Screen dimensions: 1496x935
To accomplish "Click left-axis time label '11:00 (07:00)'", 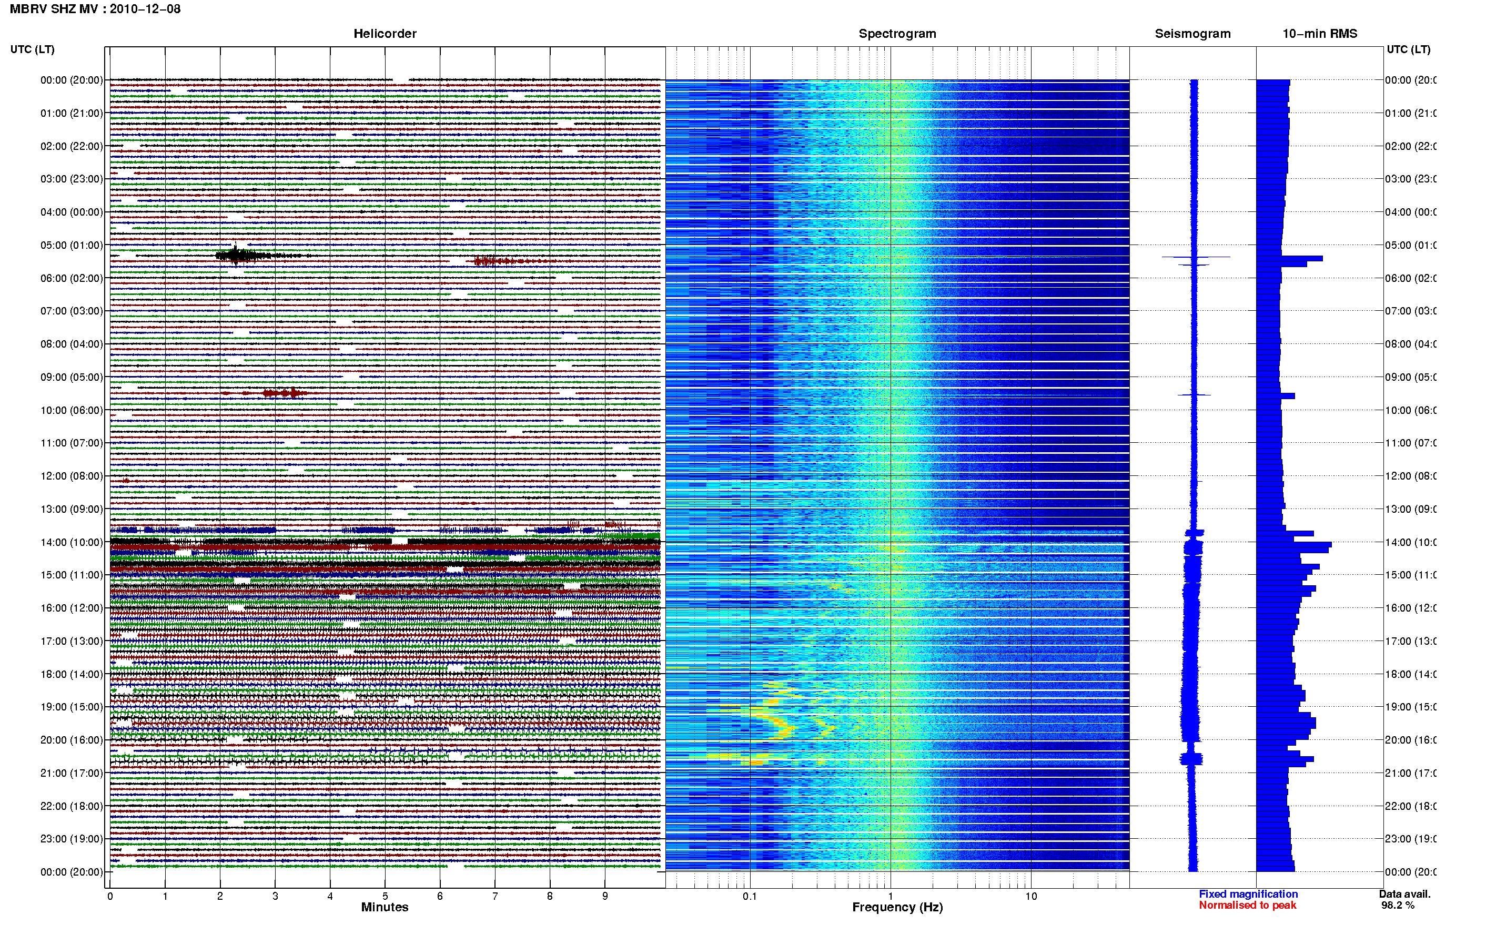I will coord(72,443).
